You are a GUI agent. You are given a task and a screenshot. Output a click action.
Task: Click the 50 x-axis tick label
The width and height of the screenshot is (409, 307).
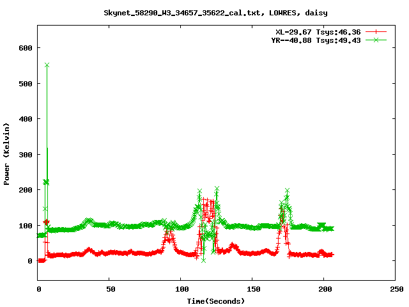tap(111, 289)
